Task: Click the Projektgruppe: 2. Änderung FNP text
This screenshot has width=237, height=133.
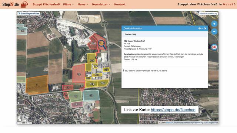Action: click(x=137, y=49)
